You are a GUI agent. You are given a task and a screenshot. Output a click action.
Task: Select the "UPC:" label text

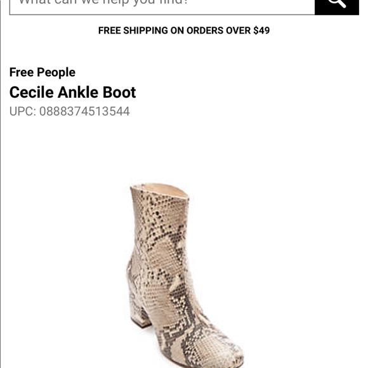pyautogui.click(x=23, y=111)
